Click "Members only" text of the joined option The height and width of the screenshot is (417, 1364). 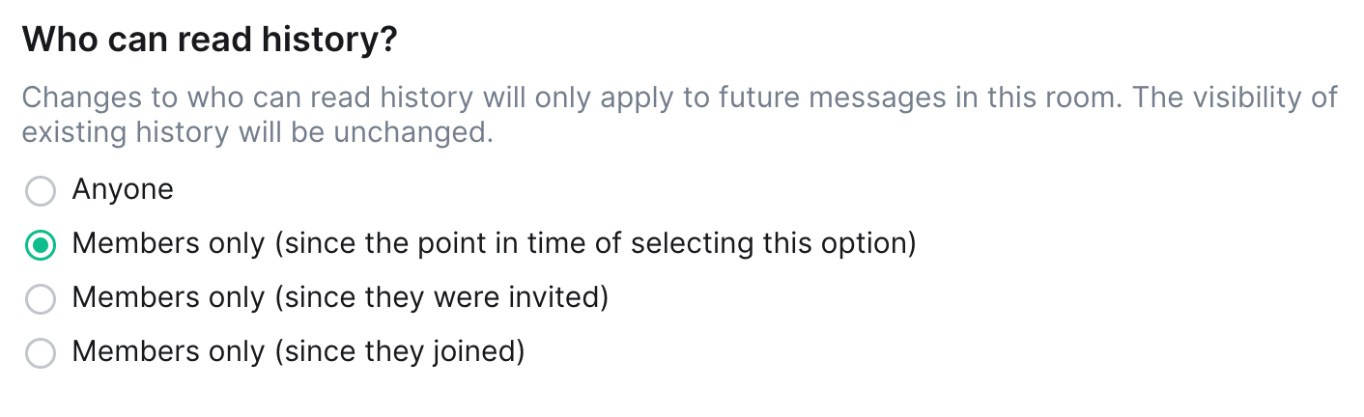[x=168, y=352]
